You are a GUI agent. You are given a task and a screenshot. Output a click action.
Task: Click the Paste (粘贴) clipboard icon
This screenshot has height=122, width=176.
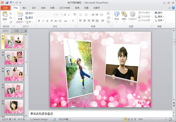point(5,14)
